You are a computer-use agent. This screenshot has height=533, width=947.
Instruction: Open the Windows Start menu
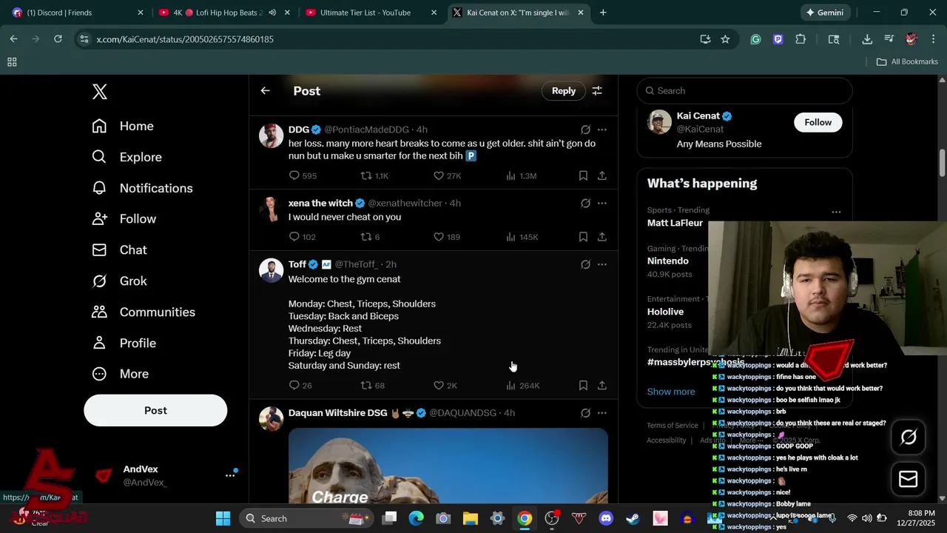223,518
